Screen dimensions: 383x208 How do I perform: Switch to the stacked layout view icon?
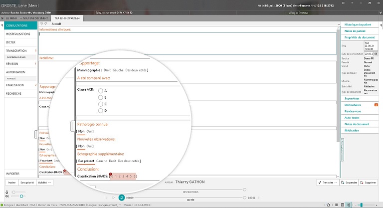pos(343,205)
